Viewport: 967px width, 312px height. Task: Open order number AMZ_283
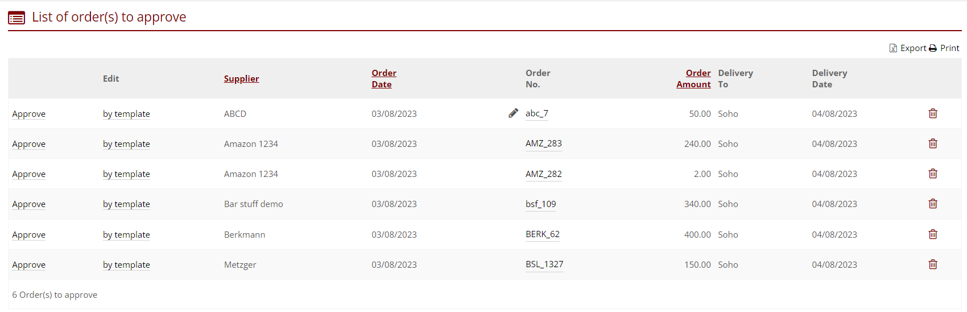click(x=543, y=144)
